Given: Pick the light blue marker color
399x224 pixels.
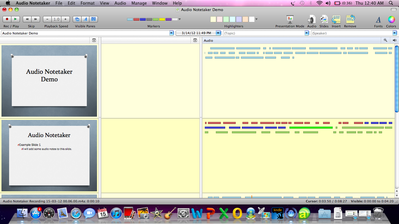Looking at the screenshot, I should tap(130, 20).
